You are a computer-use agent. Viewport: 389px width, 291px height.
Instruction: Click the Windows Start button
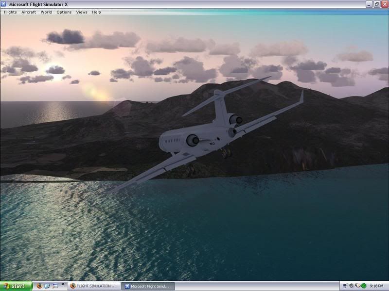point(16,286)
